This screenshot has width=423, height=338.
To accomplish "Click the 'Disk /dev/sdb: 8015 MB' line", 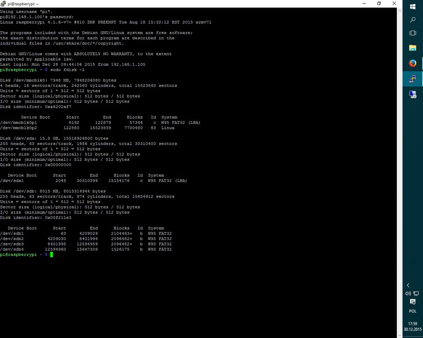I will tap(53, 191).
